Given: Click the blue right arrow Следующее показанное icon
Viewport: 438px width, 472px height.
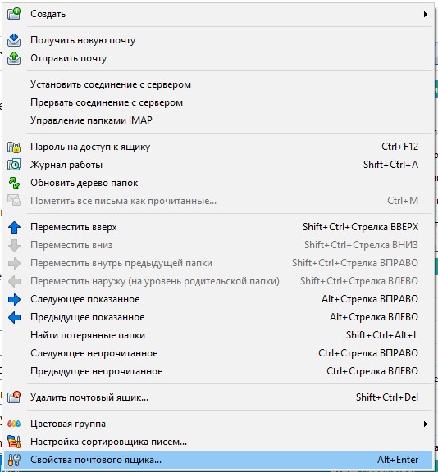Looking at the screenshot, I should point(14,299).
